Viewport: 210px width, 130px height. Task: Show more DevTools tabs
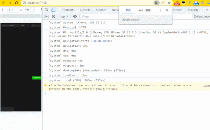click(207, 10)
